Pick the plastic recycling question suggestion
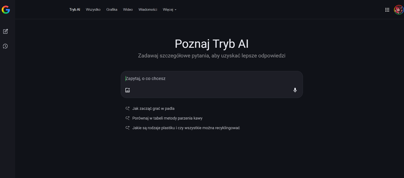This screenshot has height=178, width=404. (186, 128)
